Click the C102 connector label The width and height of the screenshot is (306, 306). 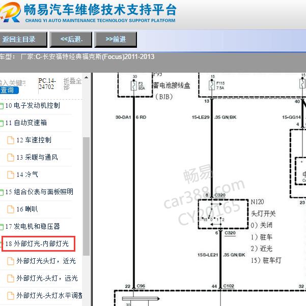(229, 286)
